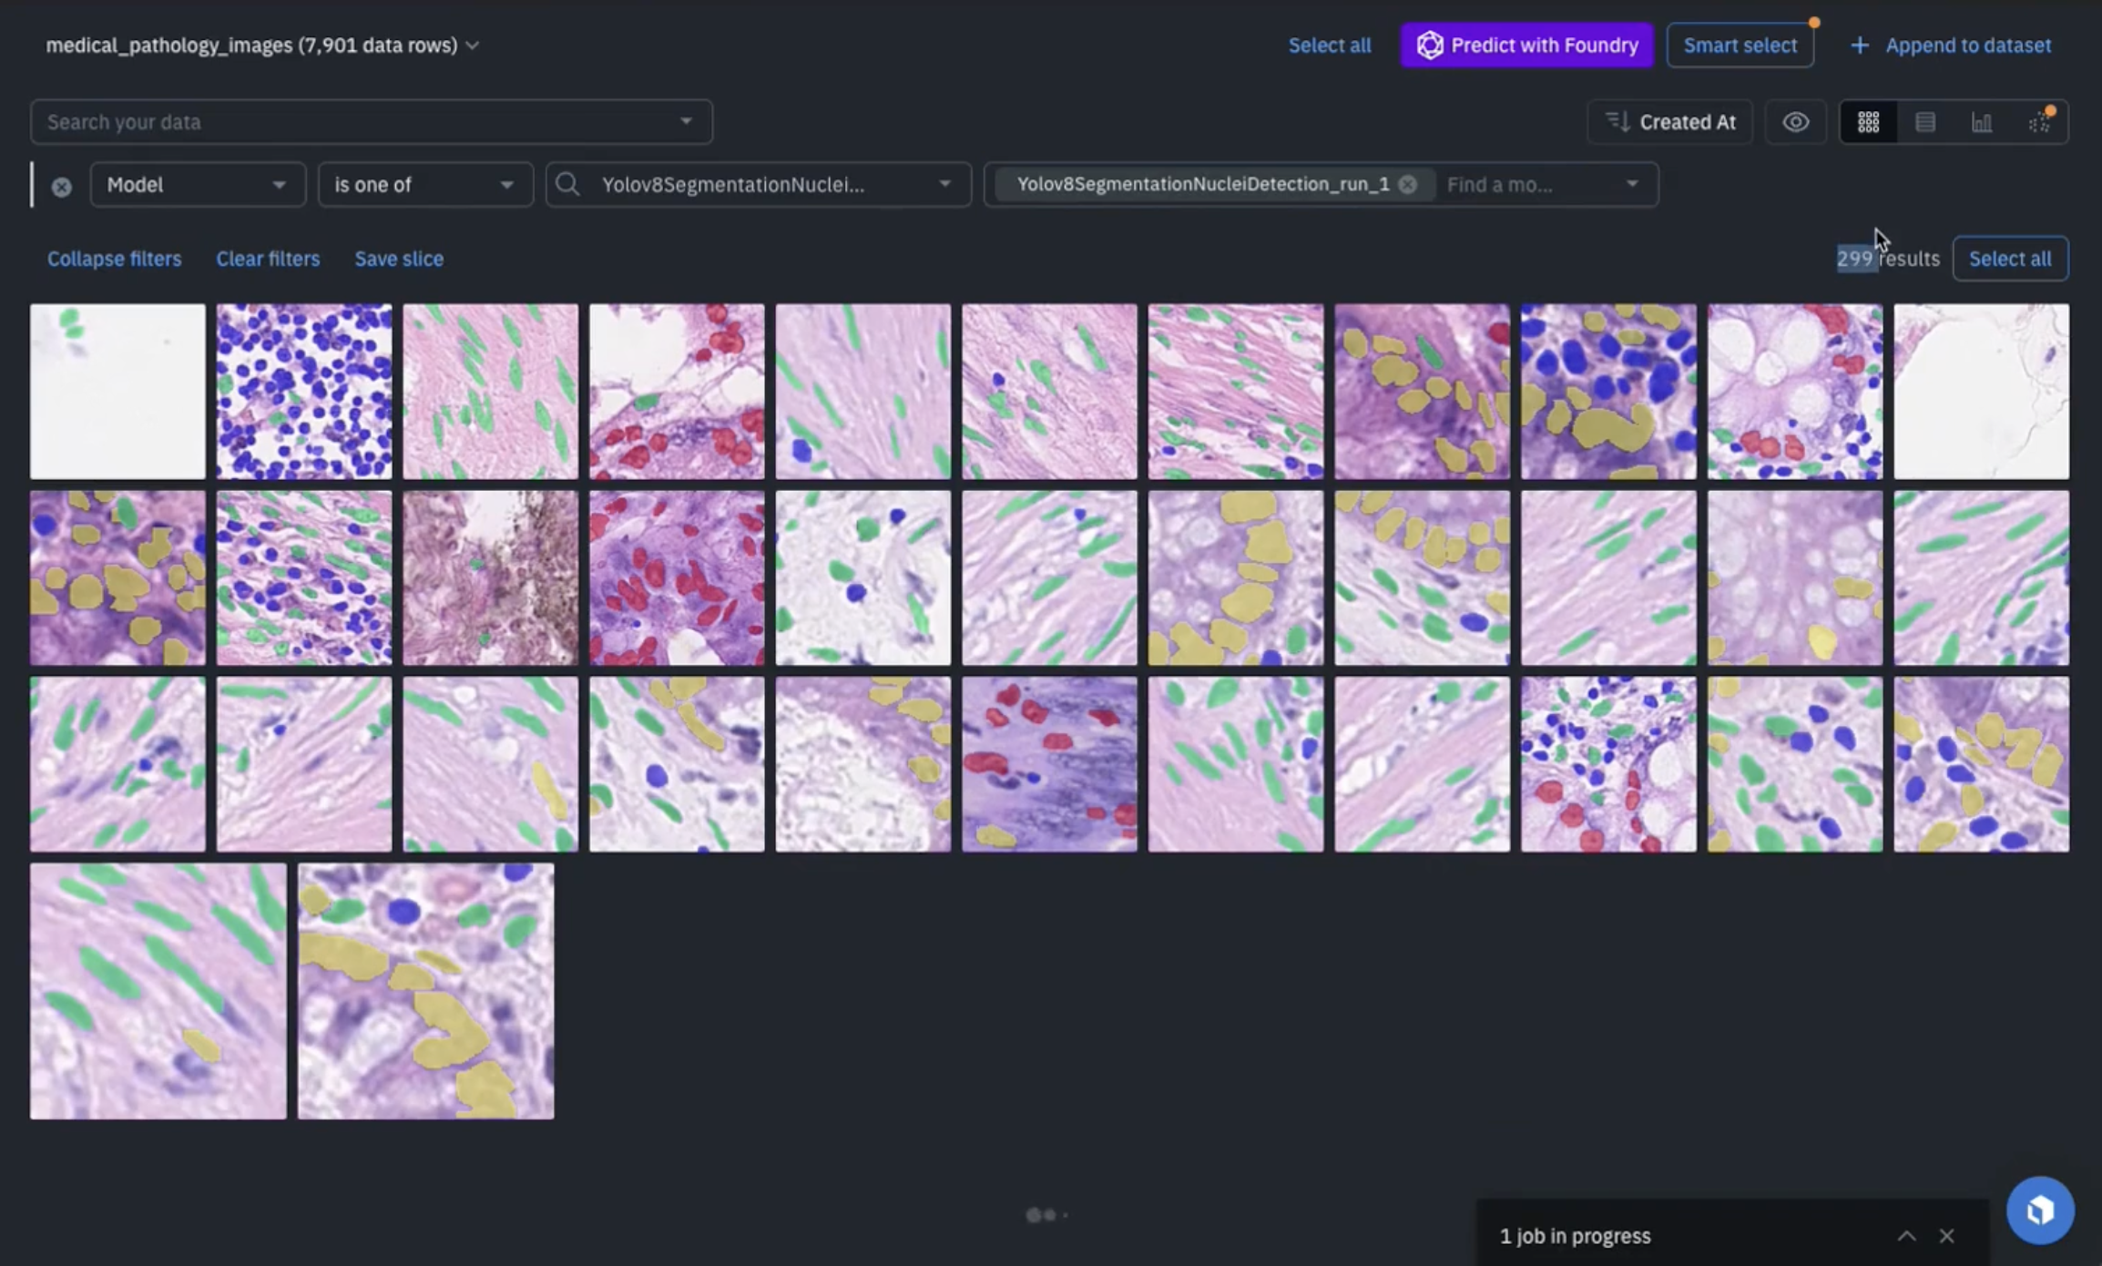Click Predict with Foundry button
Screen dimensions: 2102x1266
point(1526,46)
